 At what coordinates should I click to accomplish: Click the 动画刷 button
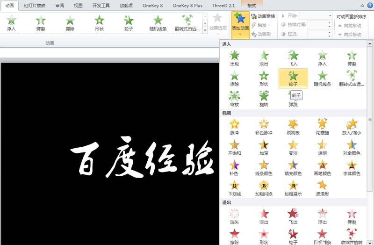(x=261, y=34)
